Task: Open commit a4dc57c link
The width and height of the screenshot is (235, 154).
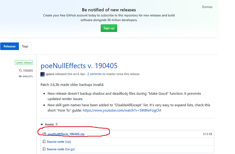Action: coord(28,76)
